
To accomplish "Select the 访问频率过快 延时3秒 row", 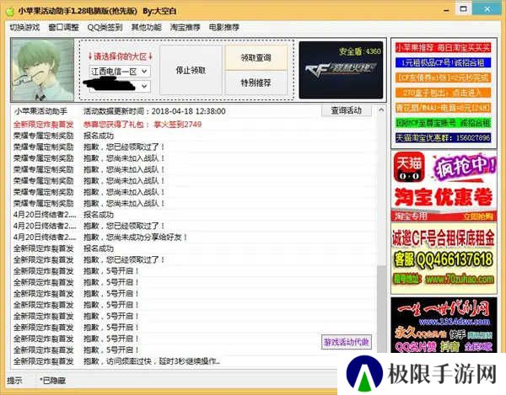I will (x=194, y=361).
